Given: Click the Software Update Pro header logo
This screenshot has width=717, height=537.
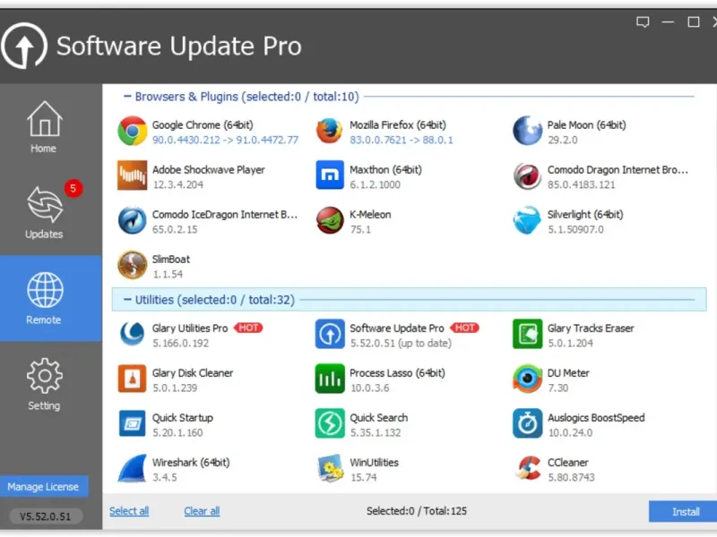Looking at the screenshot, I should pyautogui.click(x=24, y=46).
